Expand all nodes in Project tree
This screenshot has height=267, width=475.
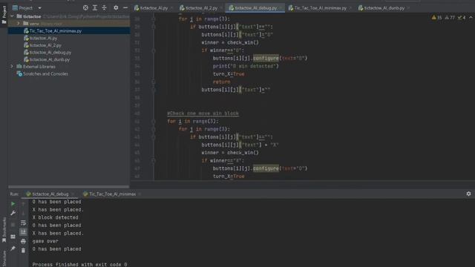coord(95,8)
